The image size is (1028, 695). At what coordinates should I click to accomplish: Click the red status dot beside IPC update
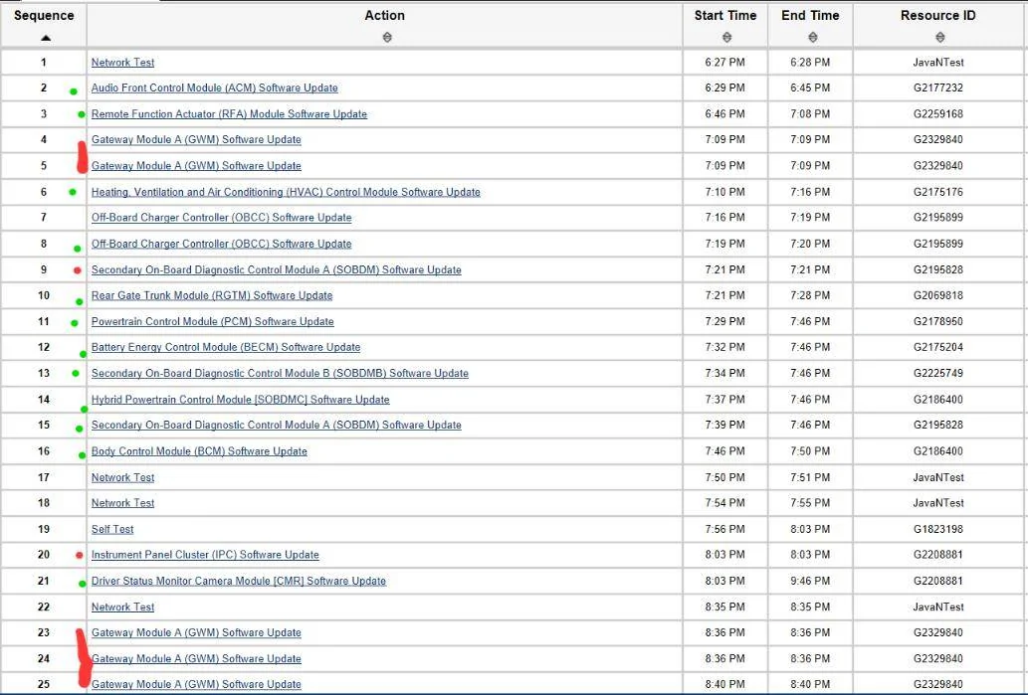point(80,556)
